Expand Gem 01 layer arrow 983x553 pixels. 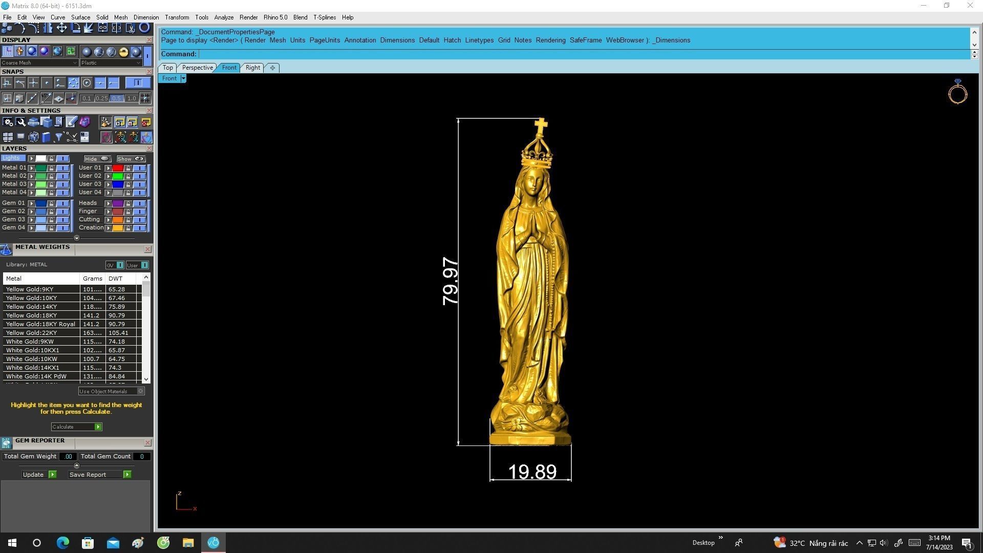(32, 203)
